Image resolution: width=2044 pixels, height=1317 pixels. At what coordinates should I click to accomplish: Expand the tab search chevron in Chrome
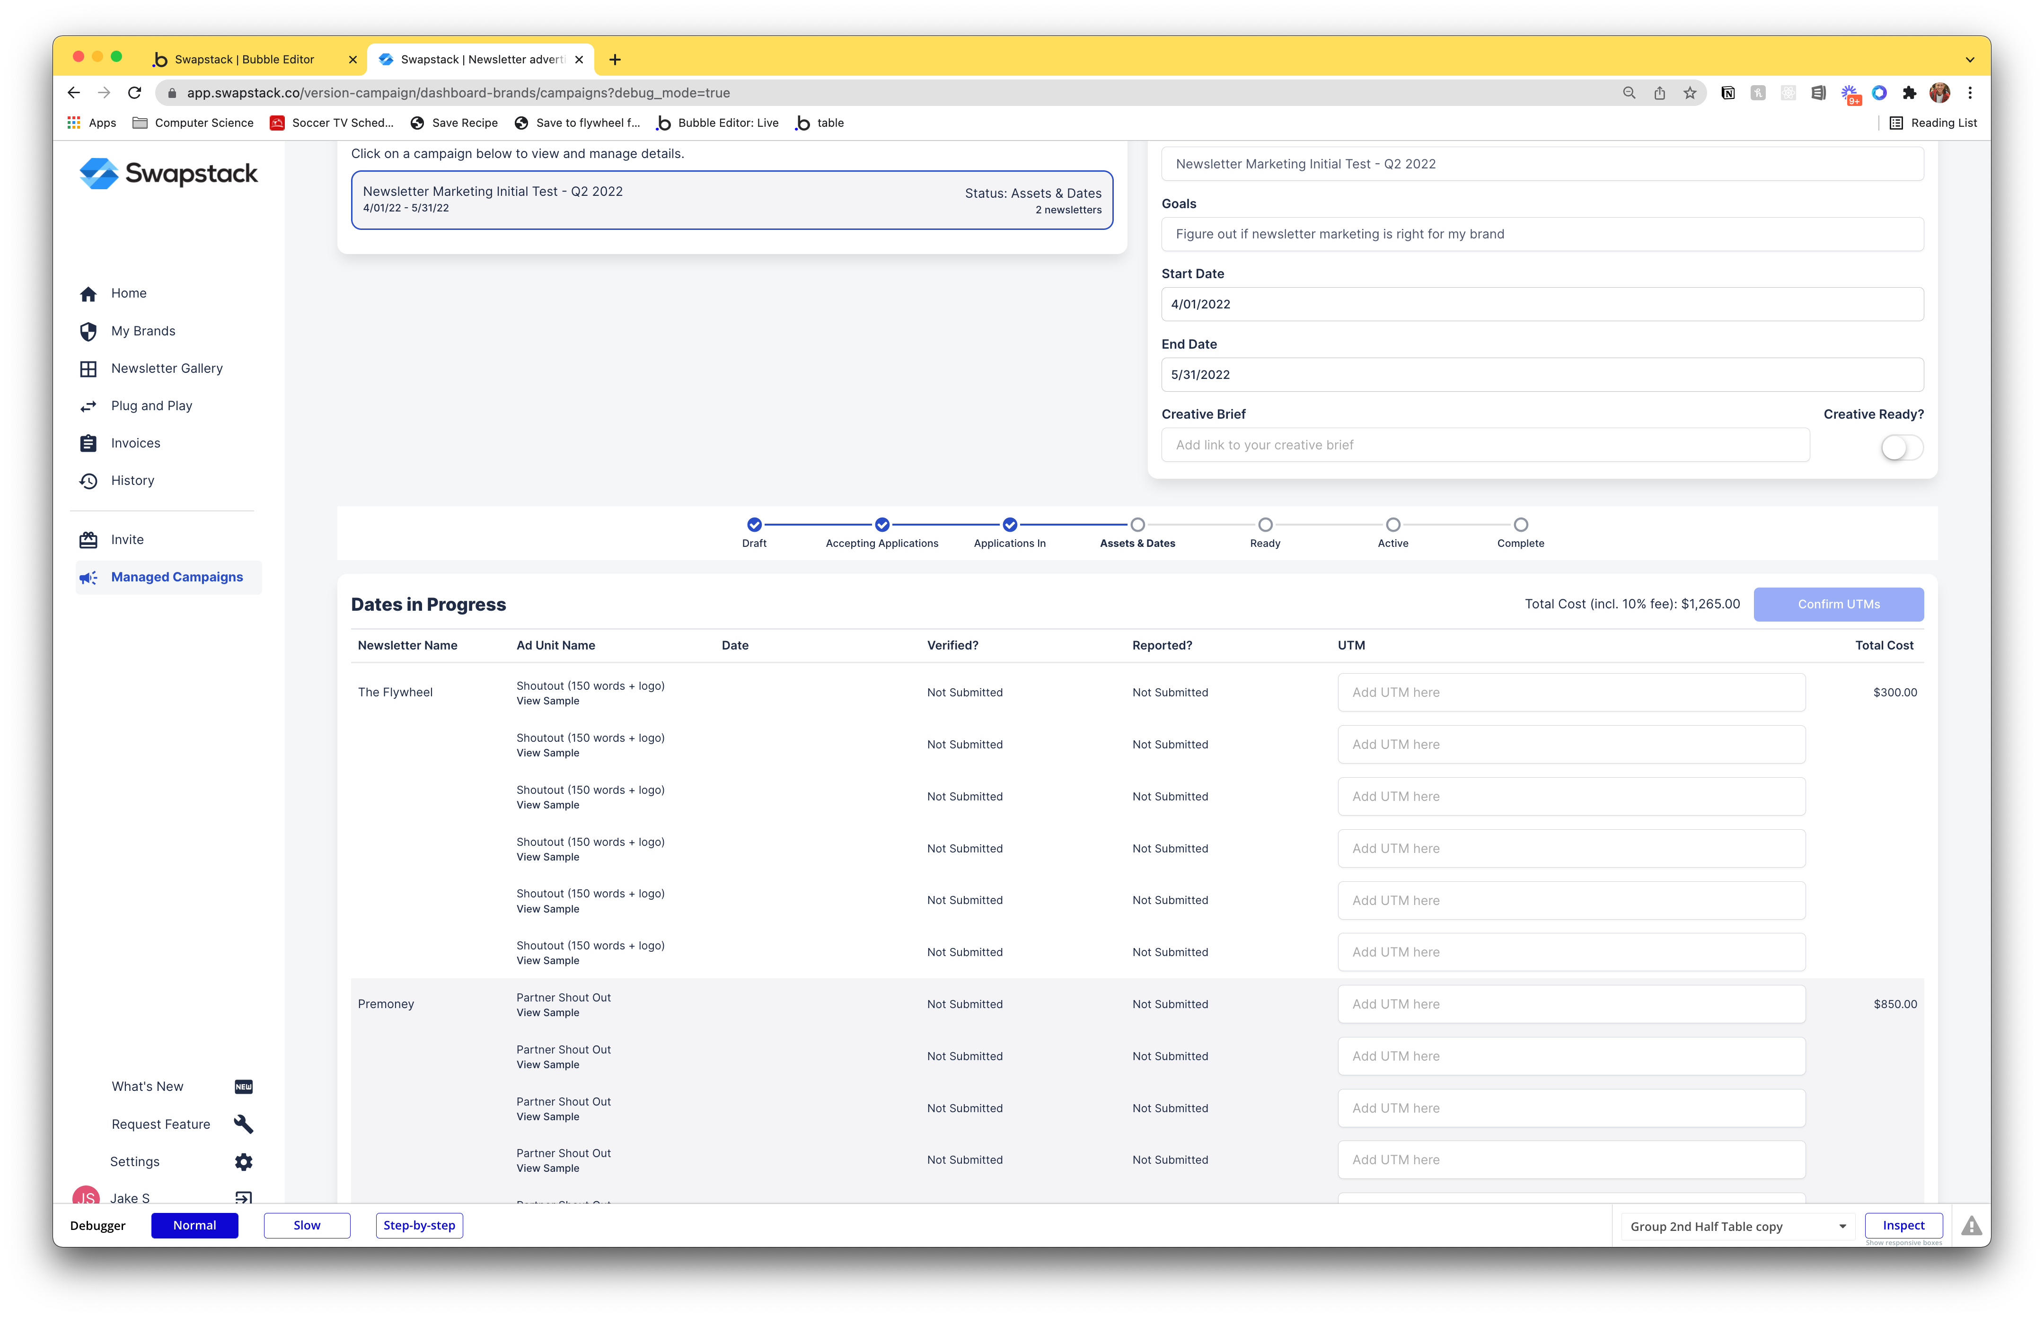[1970, 59]
